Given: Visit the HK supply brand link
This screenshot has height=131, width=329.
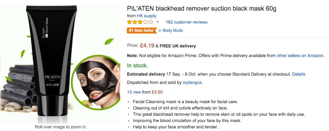Looking at the screenshot, I should (x=146, y=16).
